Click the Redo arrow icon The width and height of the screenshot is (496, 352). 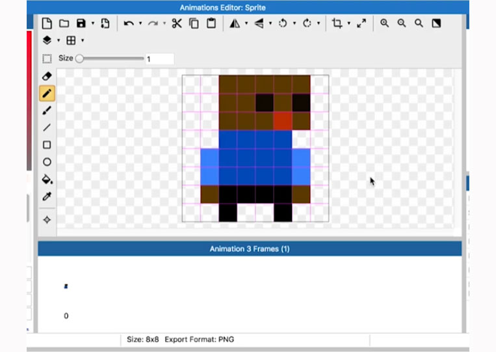pyautogui.click(x=153, y=23)
